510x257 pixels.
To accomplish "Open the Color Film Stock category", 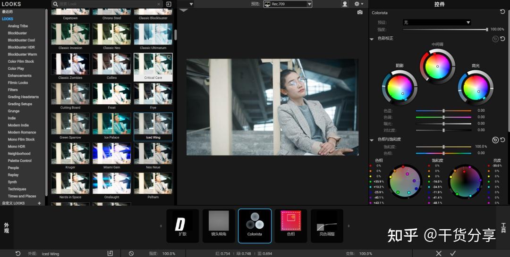I will (21, 61).
